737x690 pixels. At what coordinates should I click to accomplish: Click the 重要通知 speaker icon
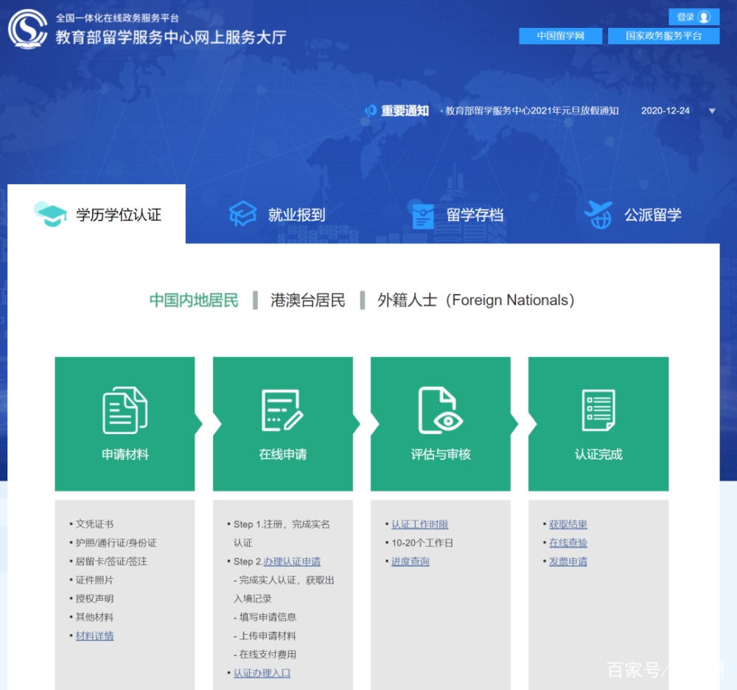[x=371, y=111]
